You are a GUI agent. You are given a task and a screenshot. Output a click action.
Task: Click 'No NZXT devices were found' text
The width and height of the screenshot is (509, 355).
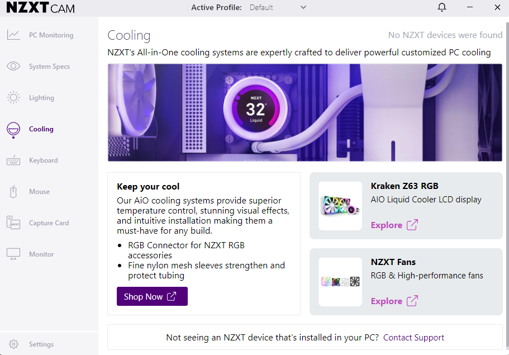coord(445,35)
